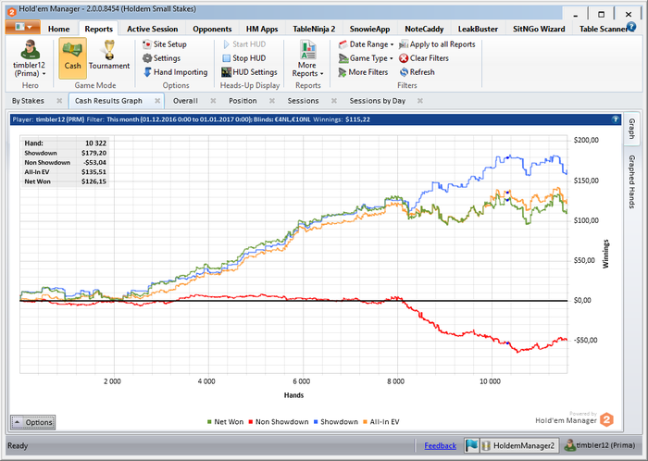The height and width of the screenshot is (461, 648).
Task: Click the help icon in graph header
Action: point(616,119)
